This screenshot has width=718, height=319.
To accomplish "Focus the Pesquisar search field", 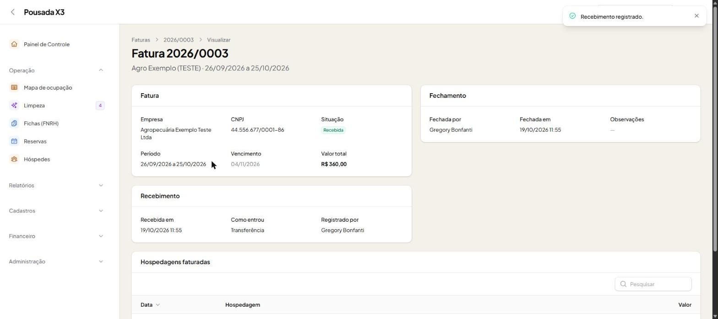I will pyautogui.click(x=653, y=284).
